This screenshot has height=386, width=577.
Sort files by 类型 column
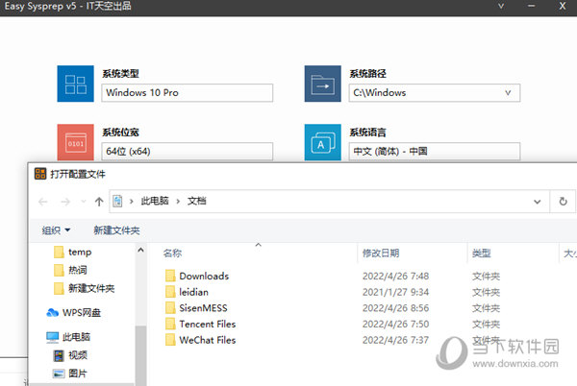click(x=482, y=253)
